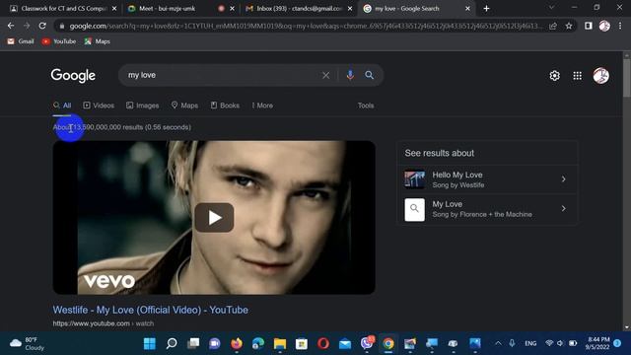Image resolution: width=631 pixels, height=355 pixels.
Task: Open Viber from the taskbar
Action: (x=367, y=343)
